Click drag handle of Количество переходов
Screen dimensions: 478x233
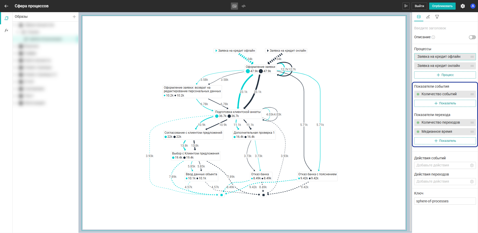tap(472, 123)
